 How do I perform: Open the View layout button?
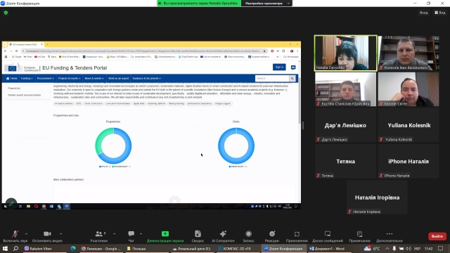[440, 13]
